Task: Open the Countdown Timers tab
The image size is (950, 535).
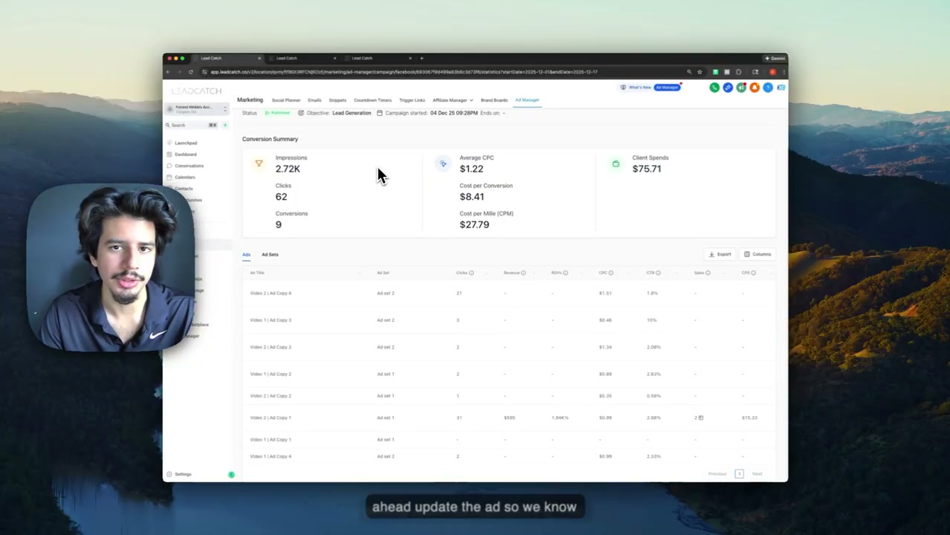Action: click(372, 100)
